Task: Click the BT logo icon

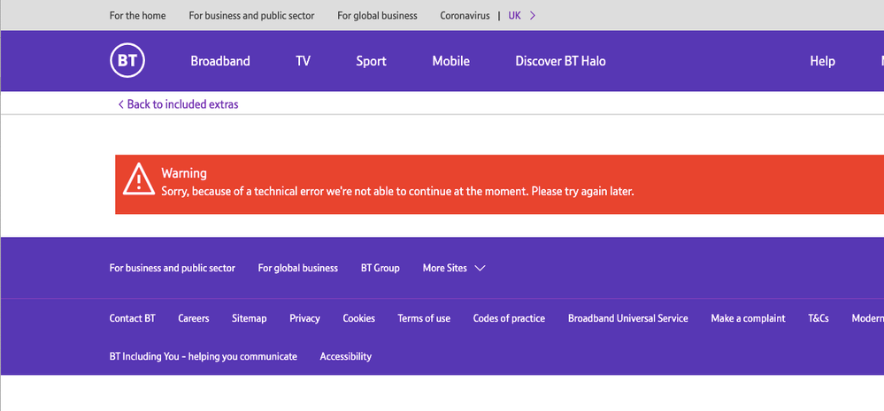Action: tap(127, 61)
